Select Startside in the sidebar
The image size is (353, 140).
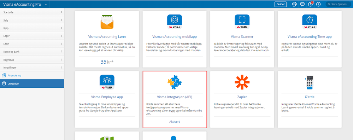32,12
